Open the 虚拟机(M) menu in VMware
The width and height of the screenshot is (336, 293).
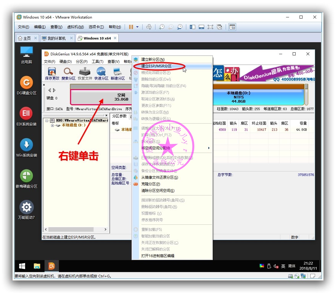pyautogui.click(x=75, y=27)
